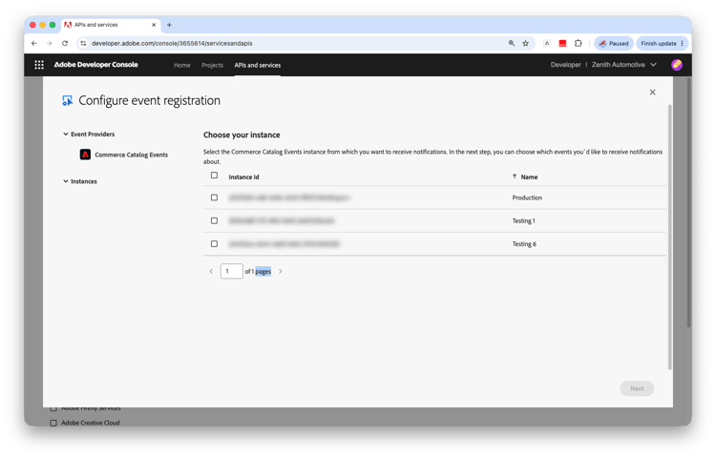Click the red extension icon in toolbar
Image resolution: width=716 pixels, height=458 pixels.
click(x=562, y=43)
